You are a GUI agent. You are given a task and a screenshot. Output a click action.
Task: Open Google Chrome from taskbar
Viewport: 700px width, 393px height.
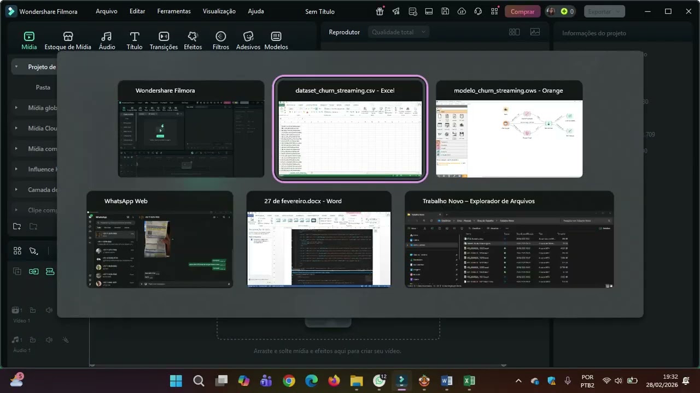pos(289,380)
